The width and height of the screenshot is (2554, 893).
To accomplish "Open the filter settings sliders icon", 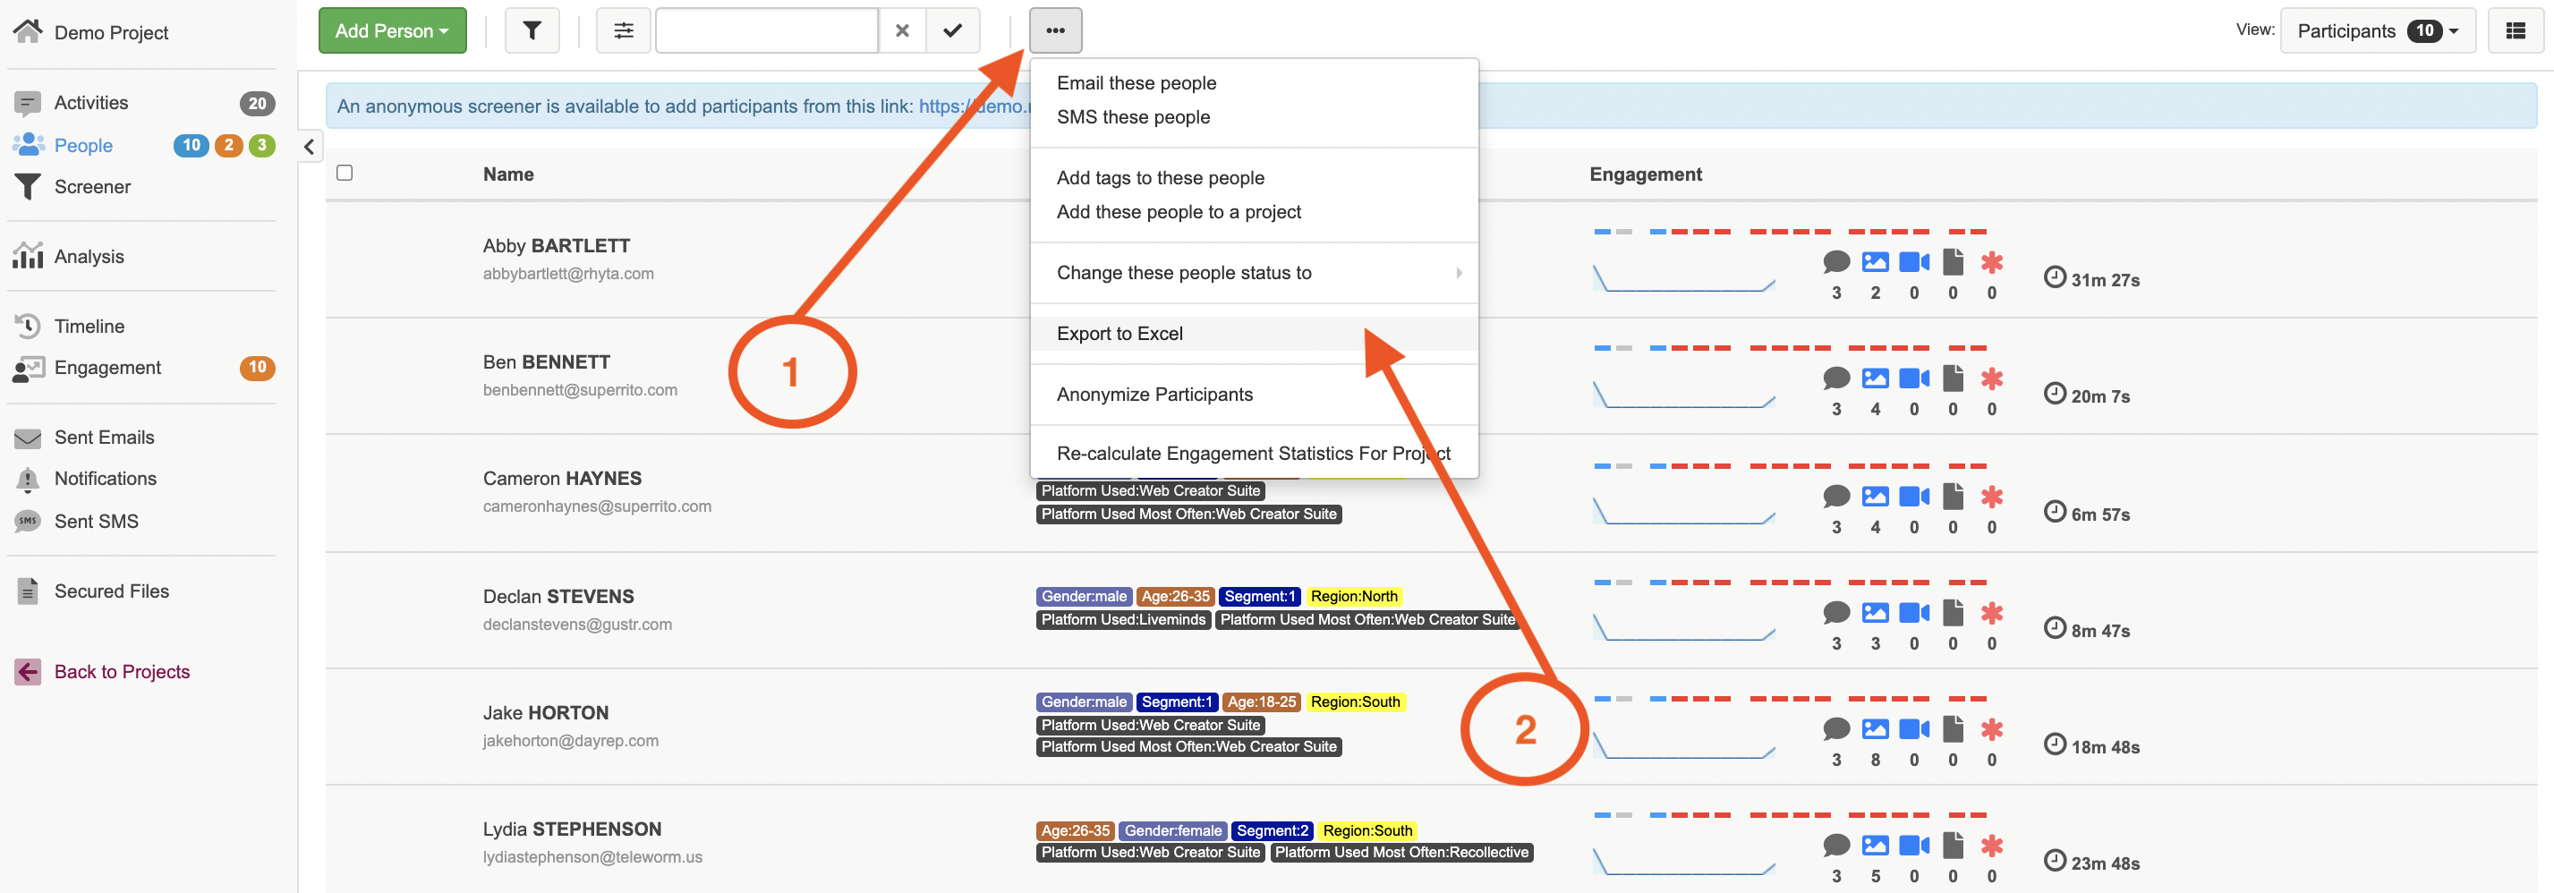I will [x=623, y=30].
